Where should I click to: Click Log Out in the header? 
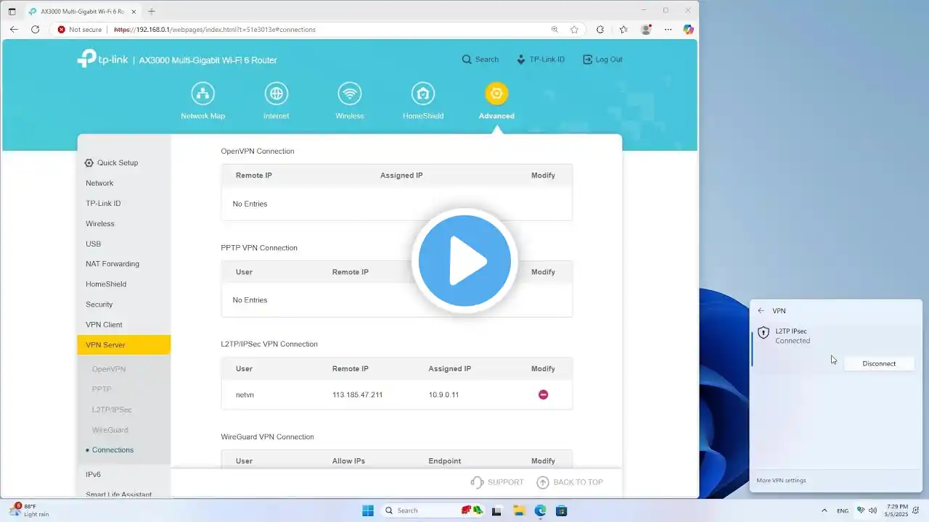tap(602, 59)
